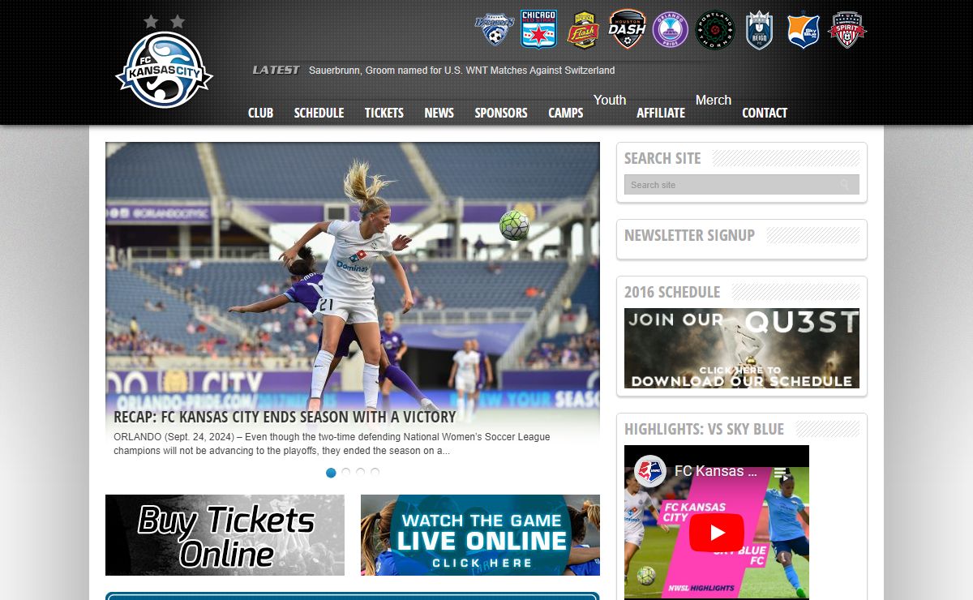
Task: Click the HIGHLIGHTS: VS SKY BLUE heading
Action: coord(704,429)
